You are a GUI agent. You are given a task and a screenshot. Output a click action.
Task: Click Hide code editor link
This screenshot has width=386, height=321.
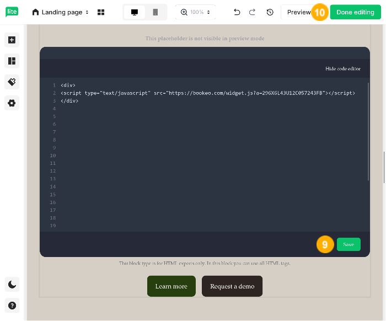pyautogui.click(x=343, y=69)
